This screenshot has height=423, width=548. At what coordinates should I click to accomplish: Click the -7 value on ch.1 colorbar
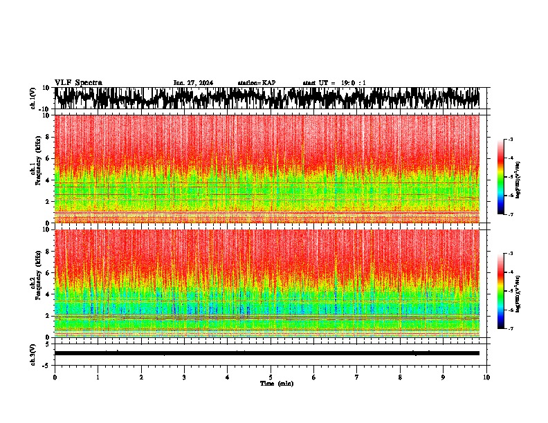pyautogui.click(x=511, y=214)
